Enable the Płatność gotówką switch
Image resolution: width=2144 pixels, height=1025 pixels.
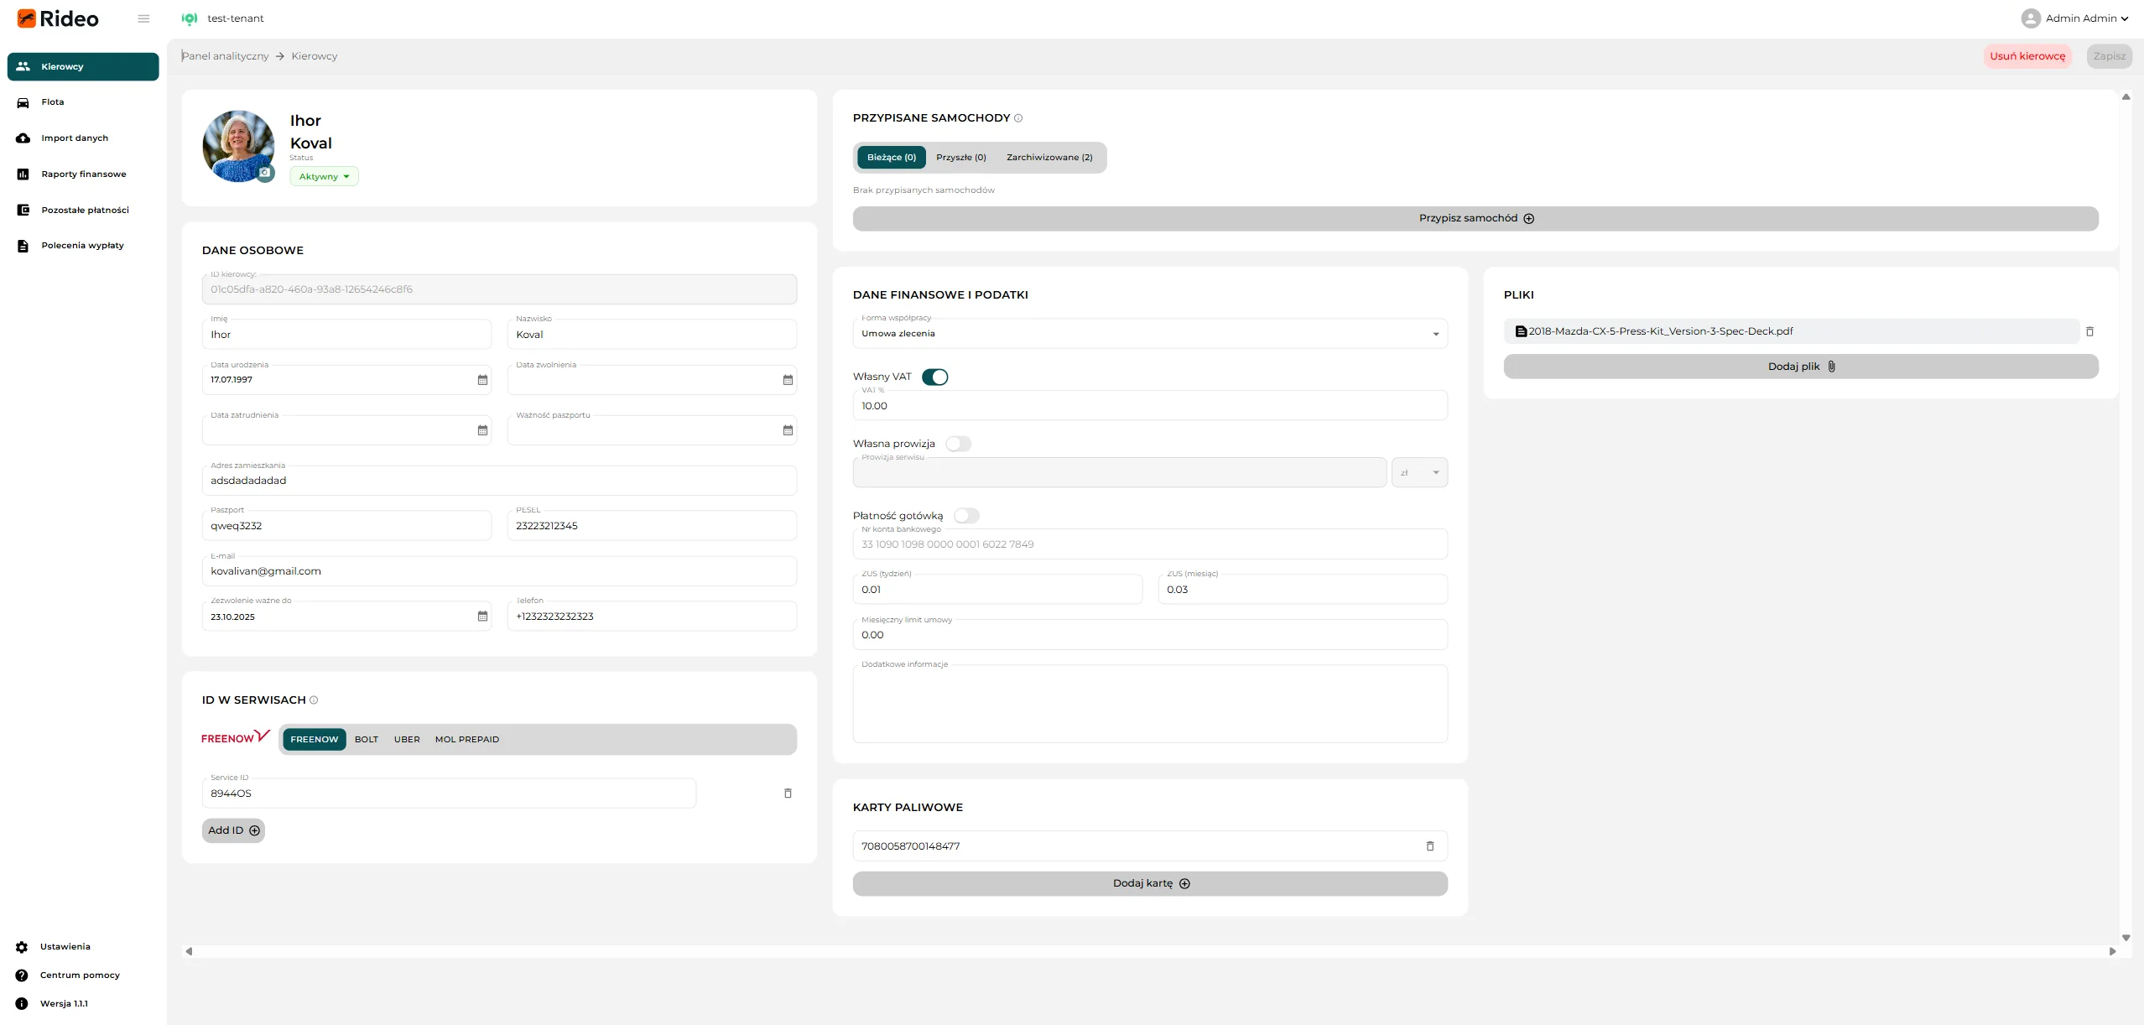tap(966, 516)
